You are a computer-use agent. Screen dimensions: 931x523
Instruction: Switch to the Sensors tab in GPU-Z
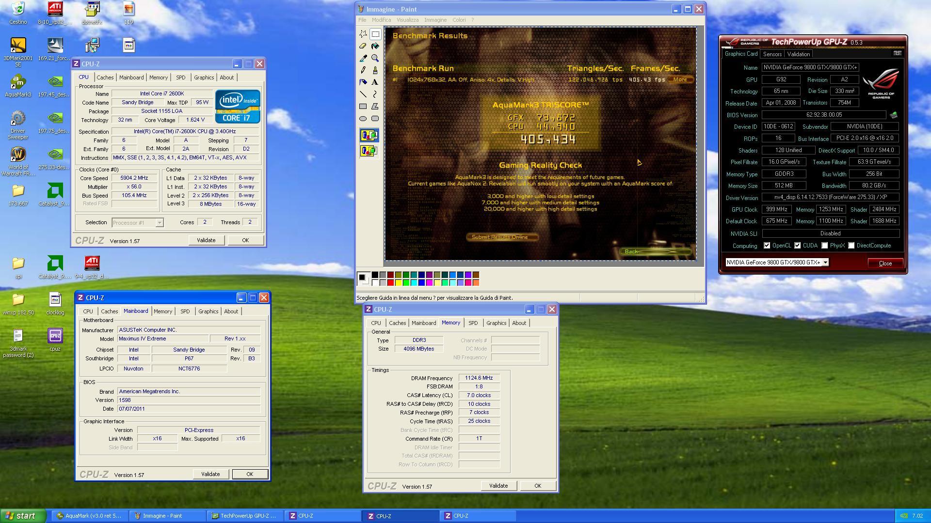click(772, 54)
